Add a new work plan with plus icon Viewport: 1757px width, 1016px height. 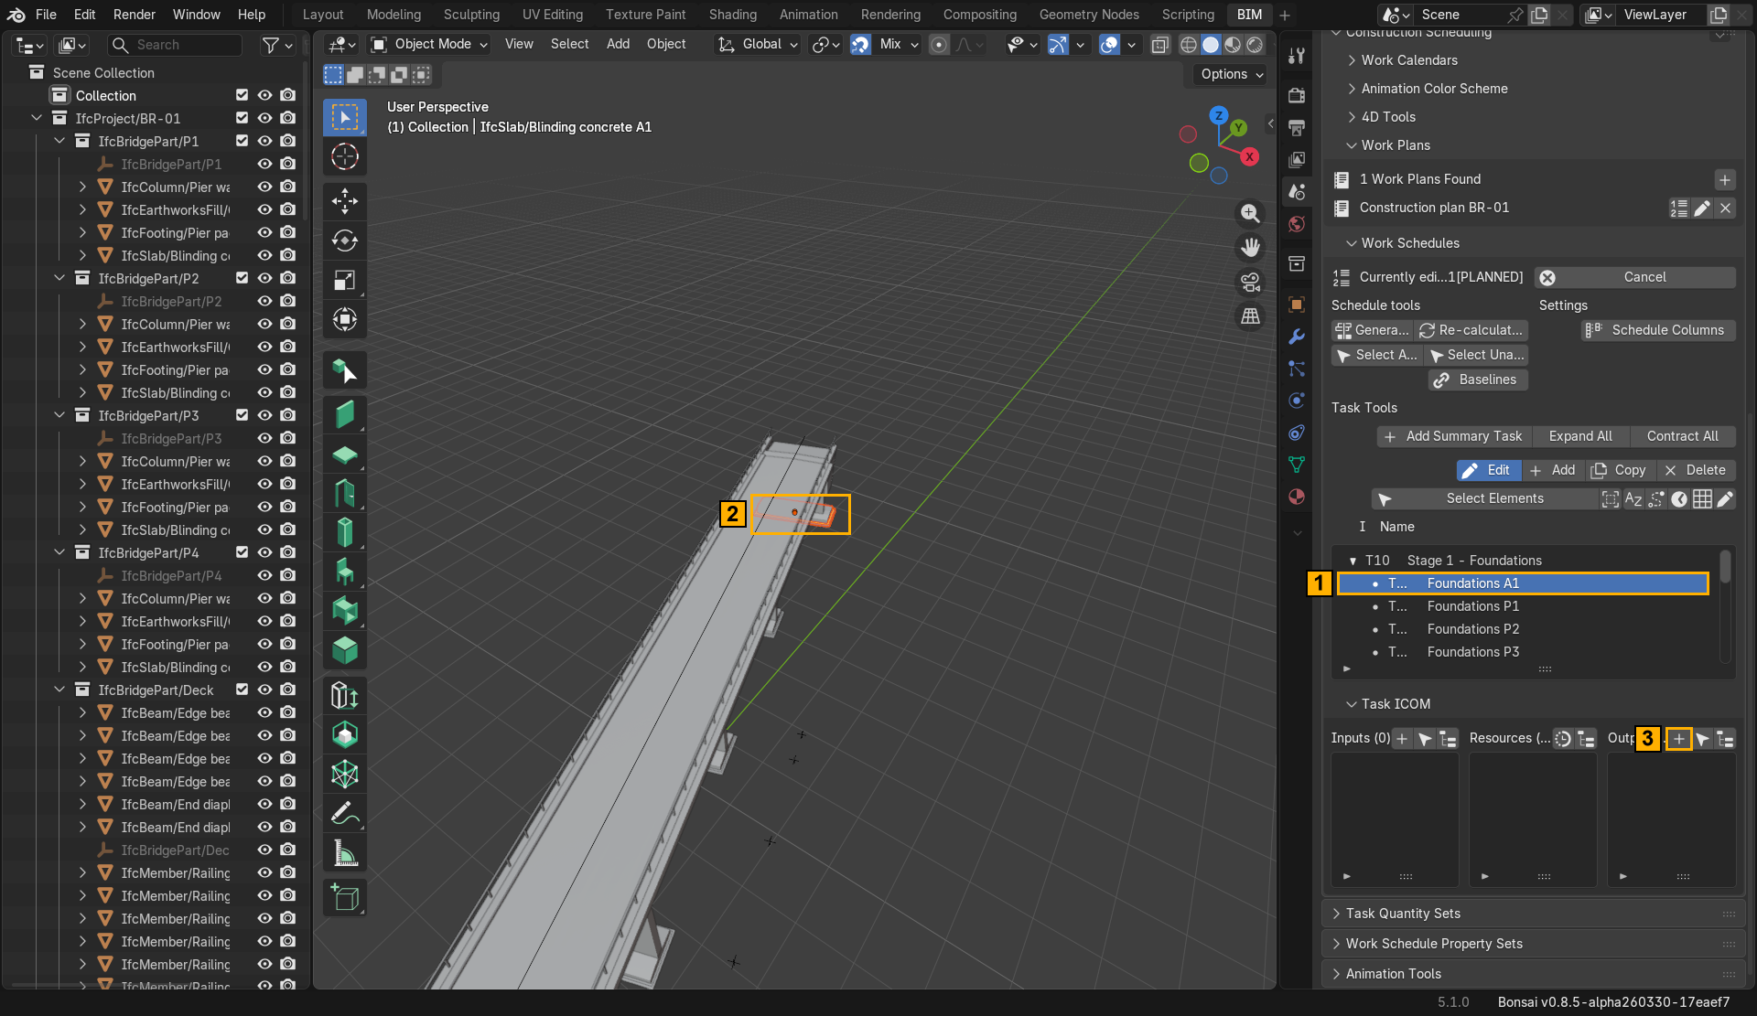point(1725,180)
